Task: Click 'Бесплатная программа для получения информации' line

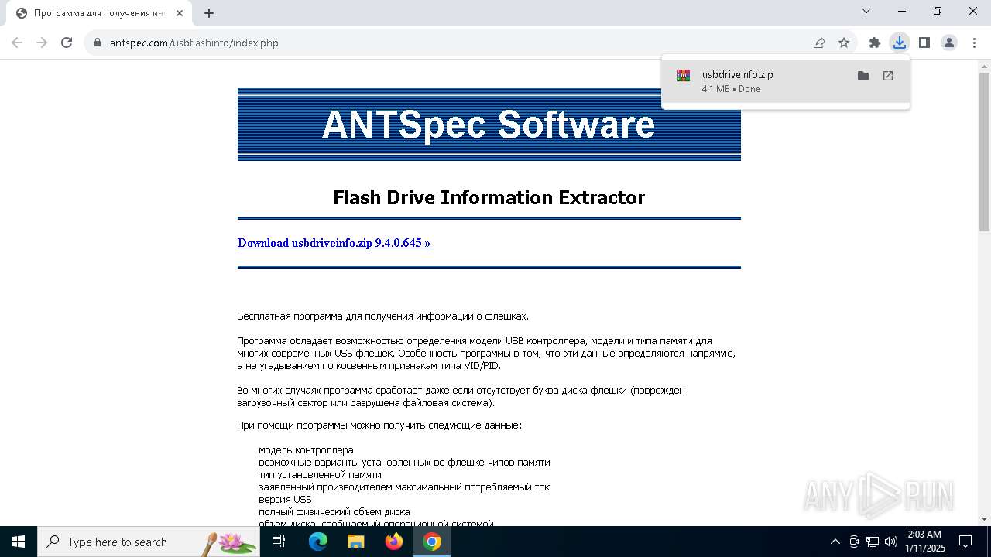Action: pyautogui.click(x=382, y=316)
